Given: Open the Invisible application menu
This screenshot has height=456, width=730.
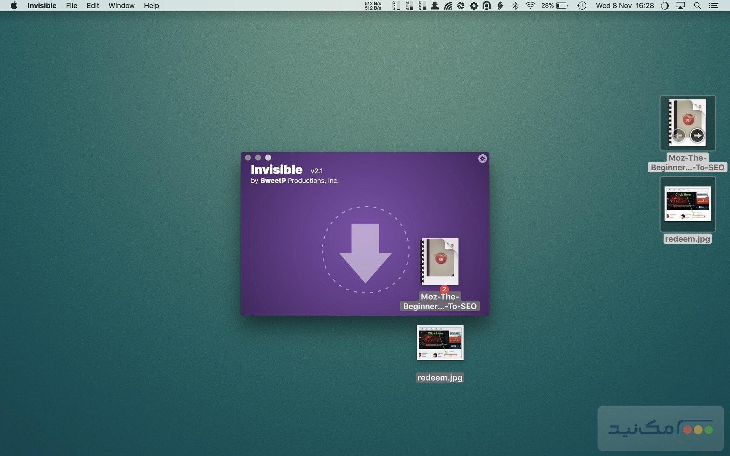Looking at the screenshot, I should click(42, 6).
